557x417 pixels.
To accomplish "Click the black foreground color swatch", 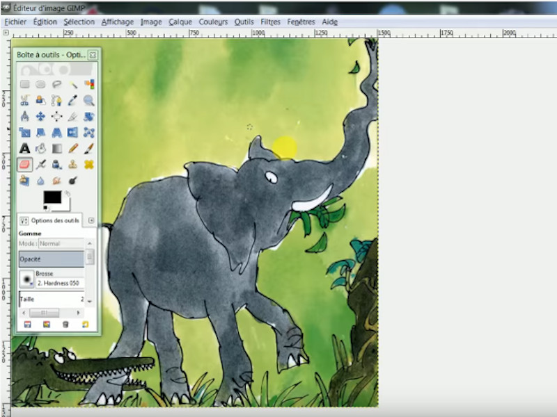I will pyautogui.click(x=52, y=197).
